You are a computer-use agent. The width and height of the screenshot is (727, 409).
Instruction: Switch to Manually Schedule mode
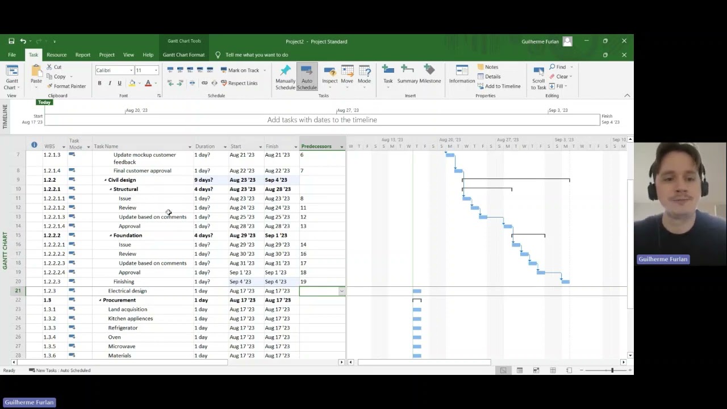[285, 77]
